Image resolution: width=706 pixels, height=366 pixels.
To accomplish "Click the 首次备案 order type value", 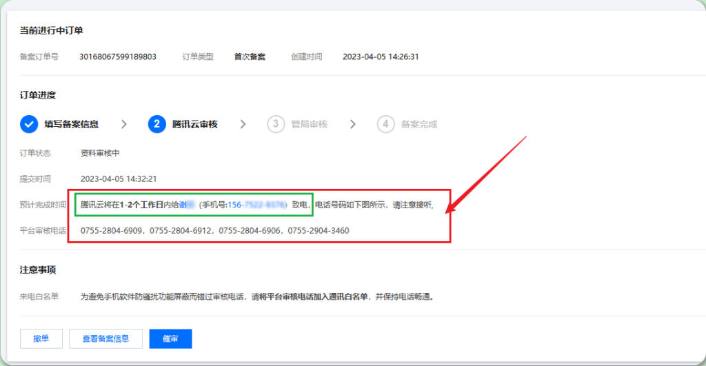I will click(x=250, y=57).
